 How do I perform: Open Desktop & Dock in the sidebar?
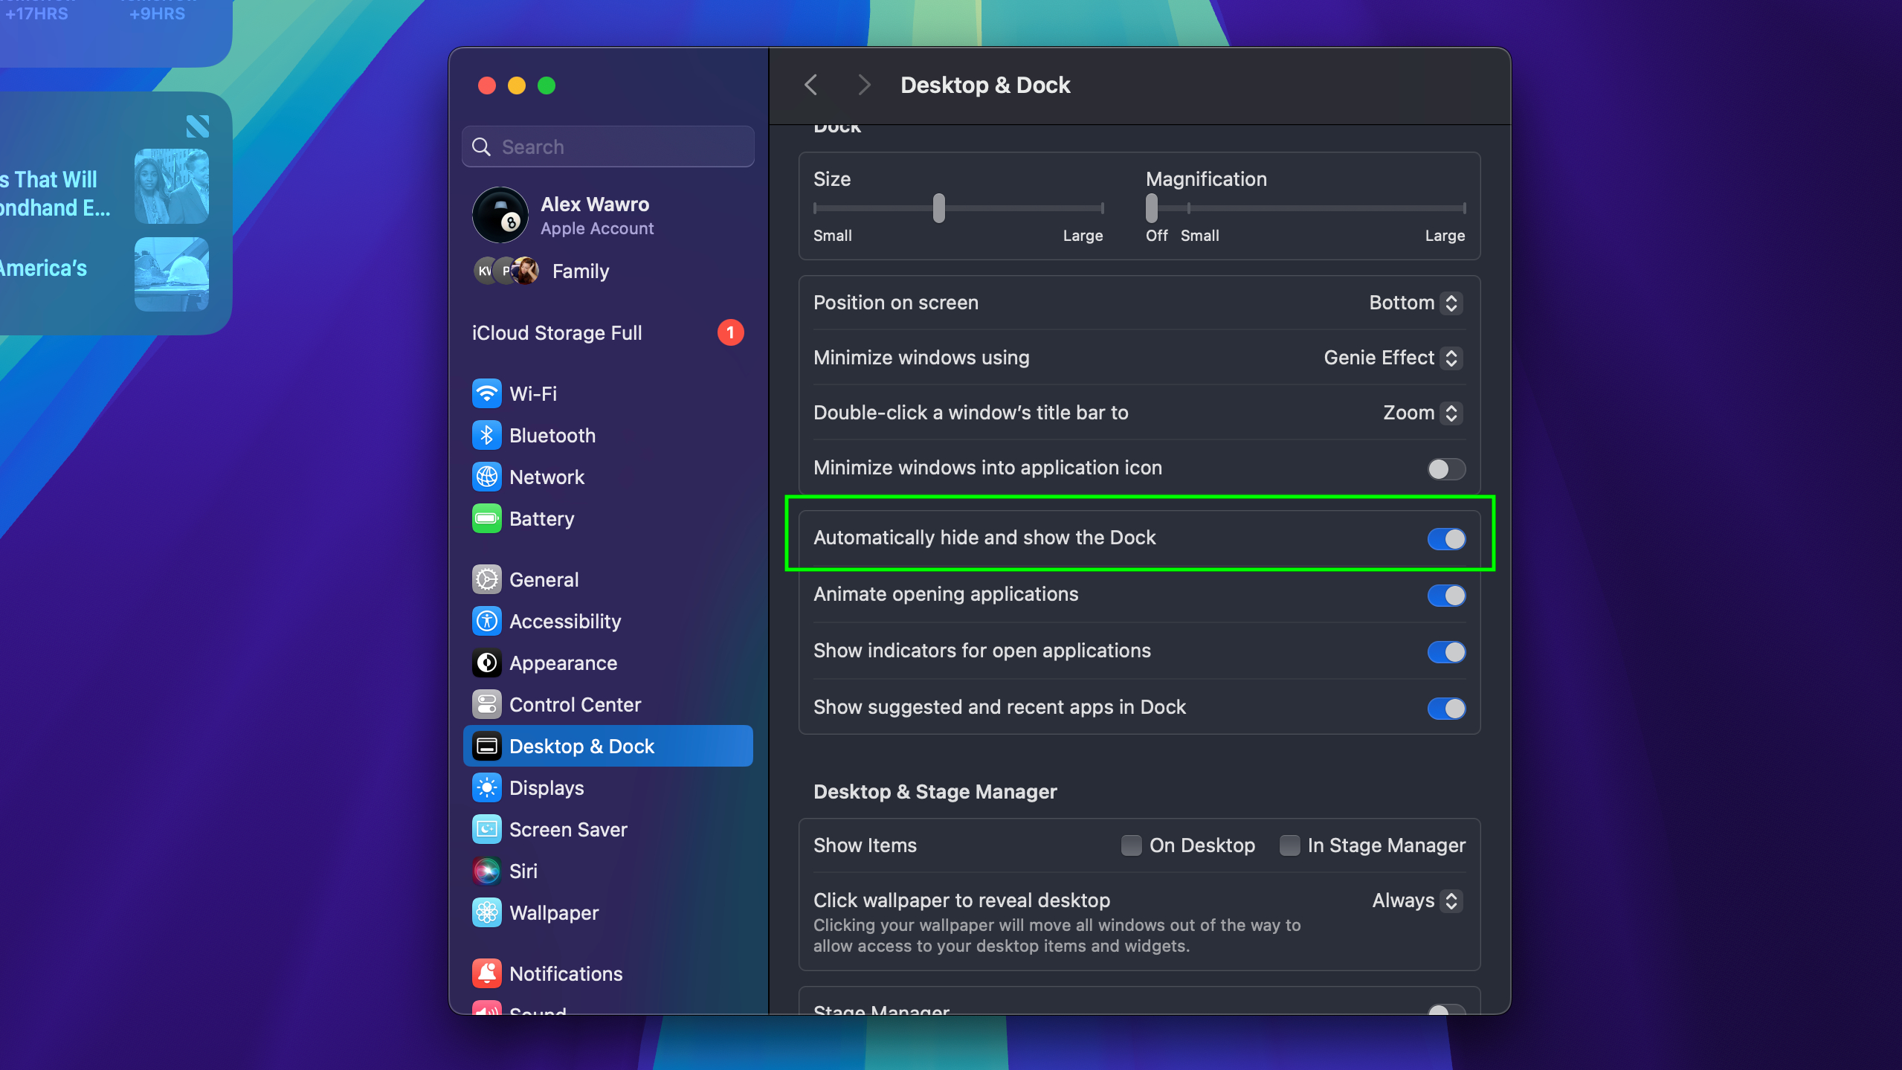(607, 747)
